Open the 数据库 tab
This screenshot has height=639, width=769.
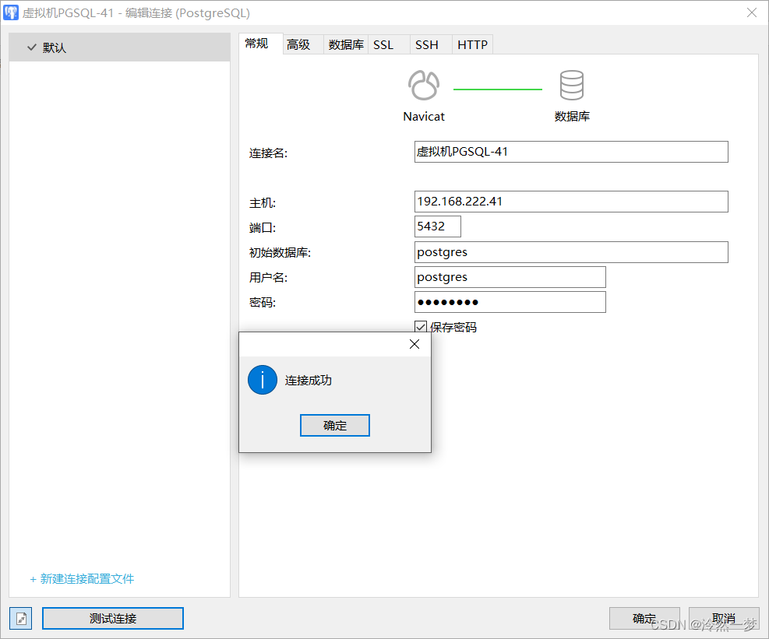pos(346,44)
